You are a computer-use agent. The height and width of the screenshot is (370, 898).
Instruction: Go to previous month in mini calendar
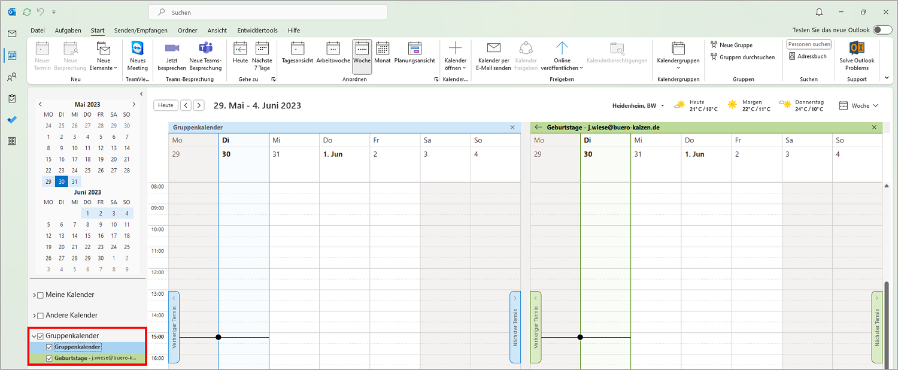[40, 104]
